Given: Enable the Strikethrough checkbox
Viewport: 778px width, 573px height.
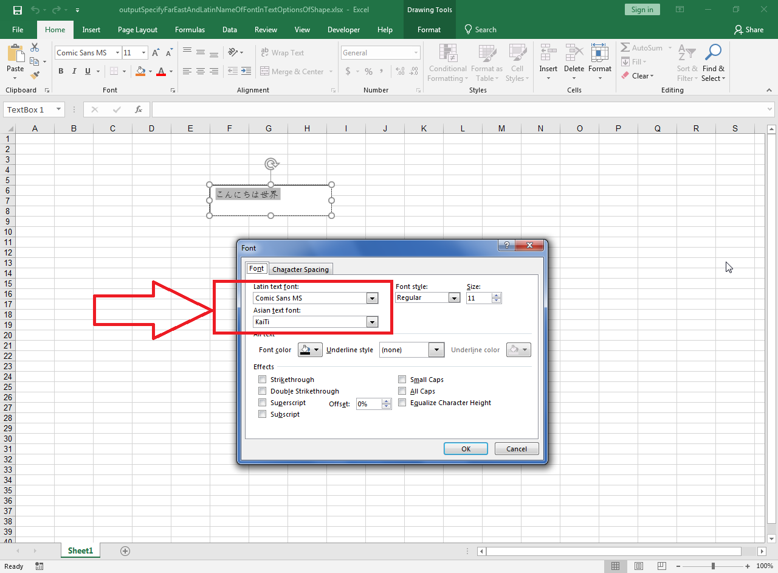Looking at the screenshot, I should [x=263, y=380].
